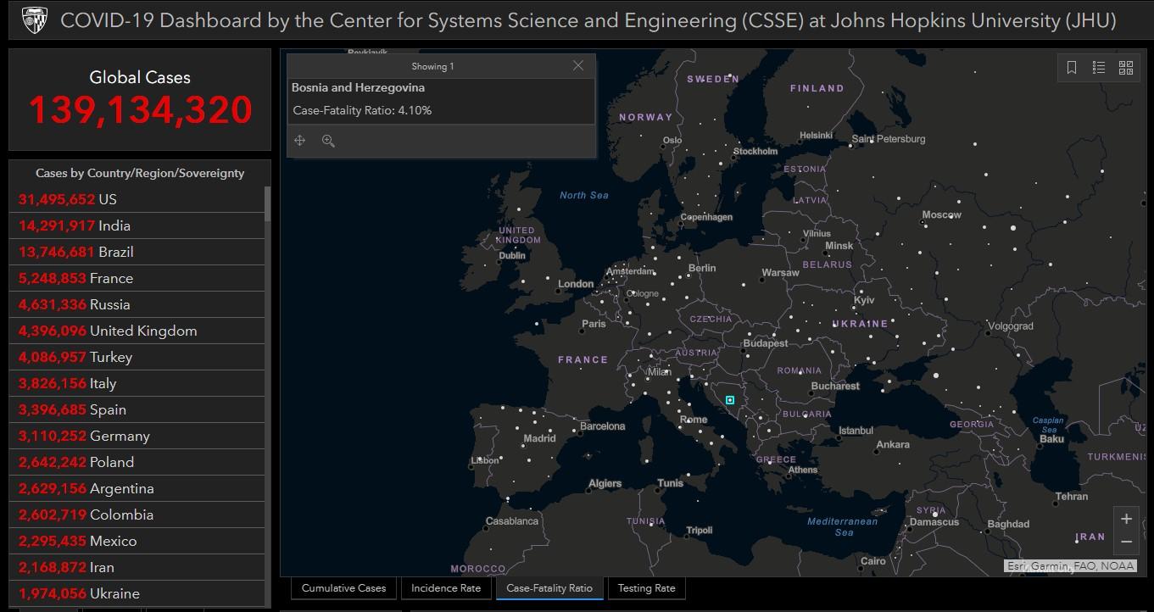
Task: Click the Cairo label on the map
Action: [x=872, y=561]
